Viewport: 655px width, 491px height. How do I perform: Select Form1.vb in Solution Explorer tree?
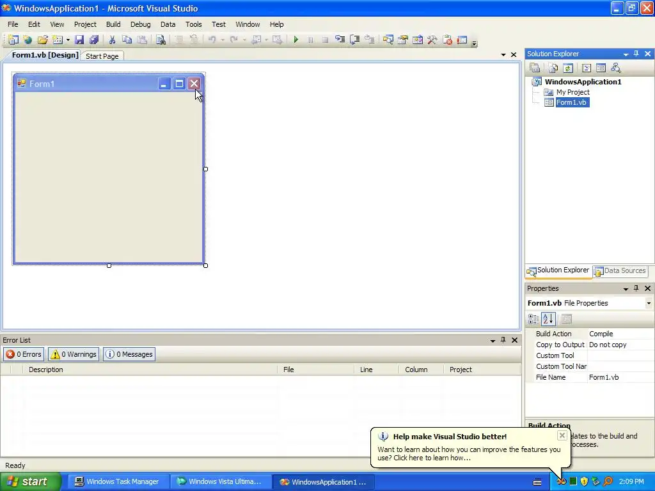click(x=571, y=102)
